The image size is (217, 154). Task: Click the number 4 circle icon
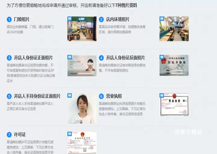tap(101, 58)
